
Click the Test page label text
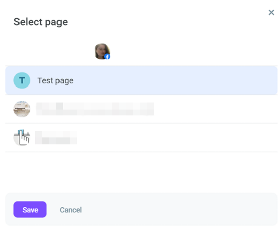55,81
